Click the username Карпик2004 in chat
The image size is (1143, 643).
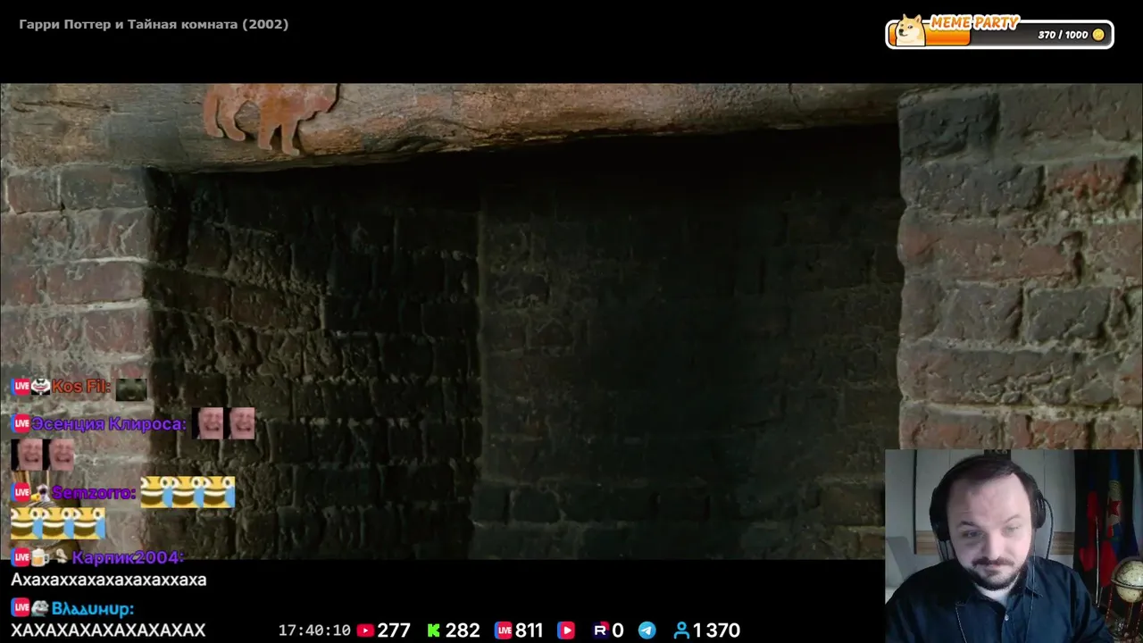click(x=128, y=557)
